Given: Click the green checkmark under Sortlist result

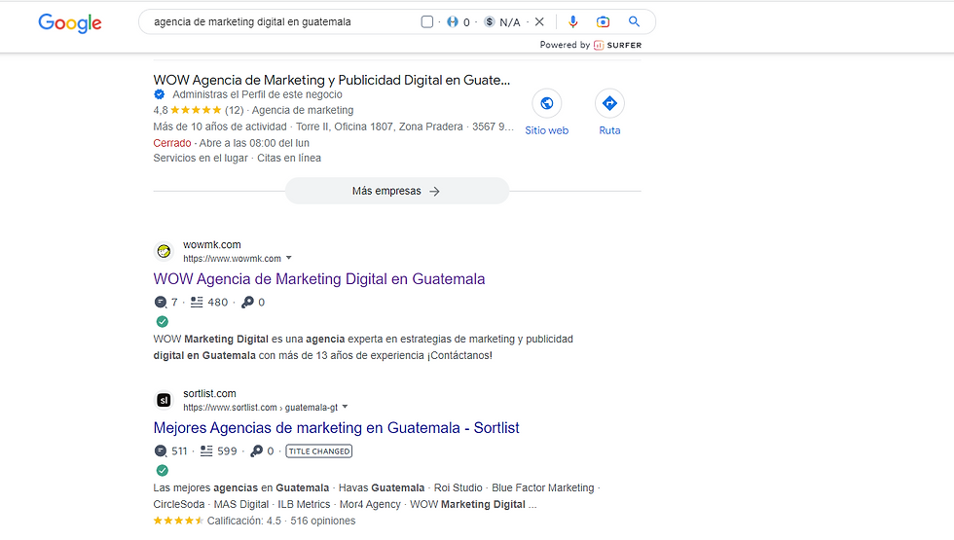Looking at the screenshot, I should pyautogui.click(x=162, y=470).
